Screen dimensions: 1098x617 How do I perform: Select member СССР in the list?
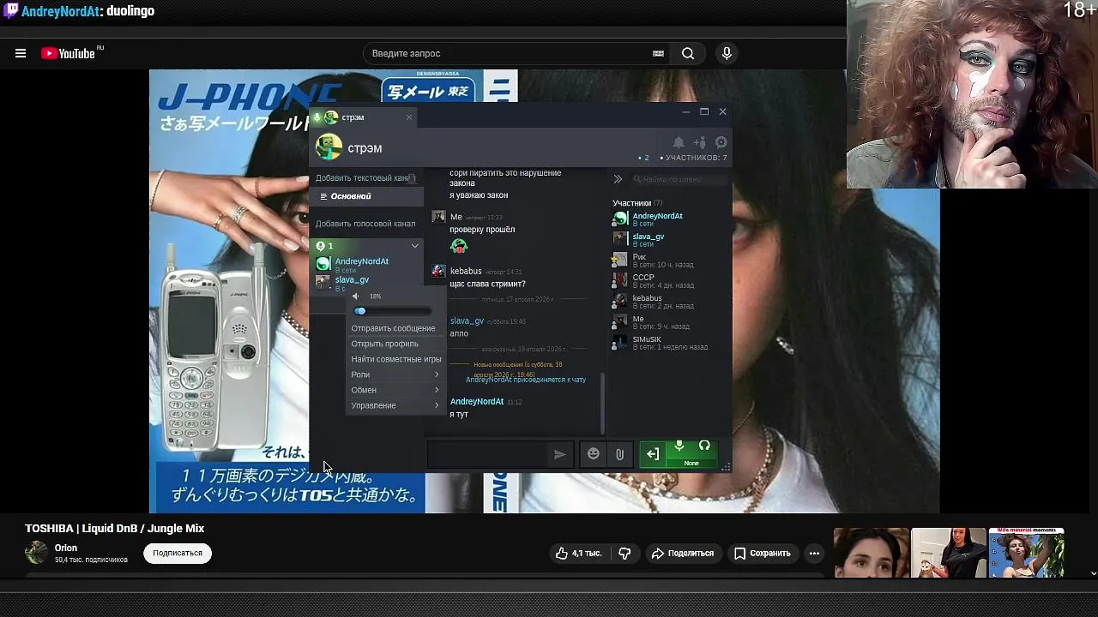tap(643, 278)
